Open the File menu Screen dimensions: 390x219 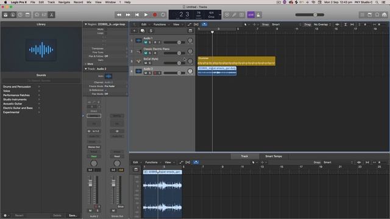pos(32,2)
